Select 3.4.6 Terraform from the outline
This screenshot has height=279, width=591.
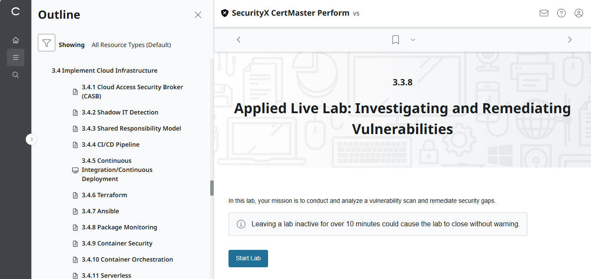point(103,195)
